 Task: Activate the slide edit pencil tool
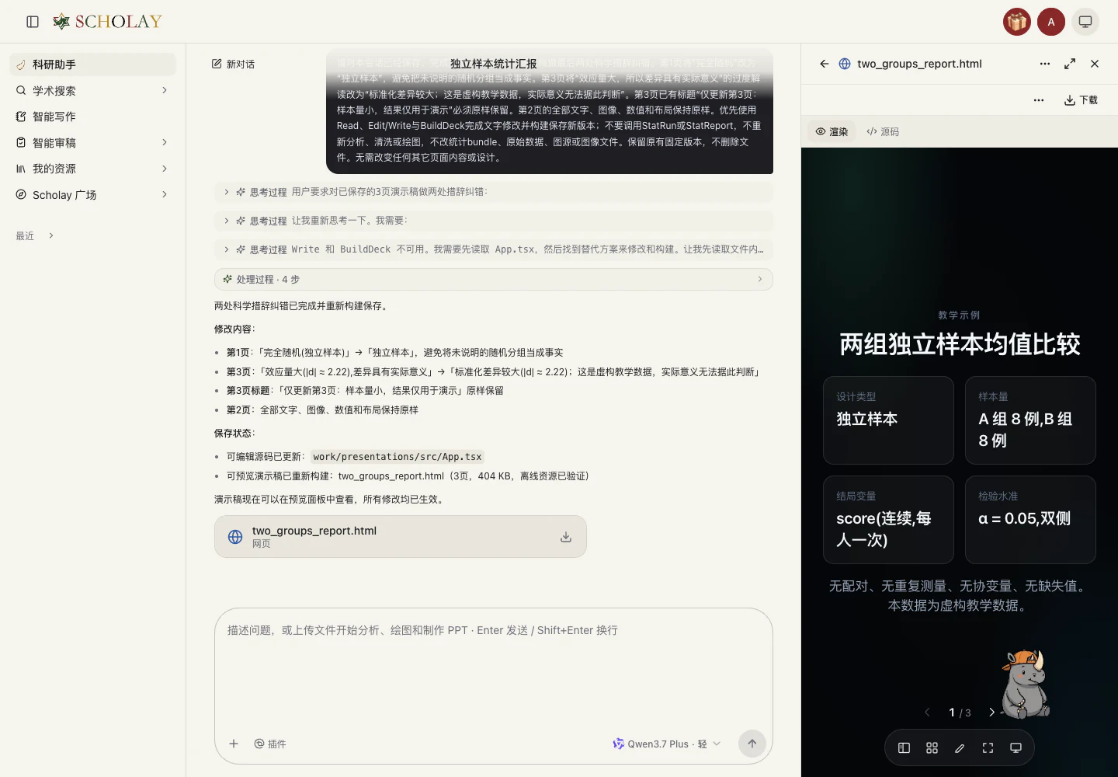(960, 748)
